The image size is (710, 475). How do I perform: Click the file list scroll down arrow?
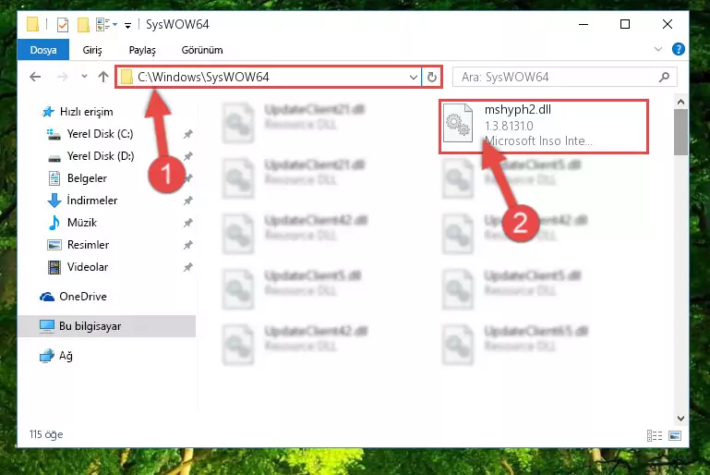[680, 418]
